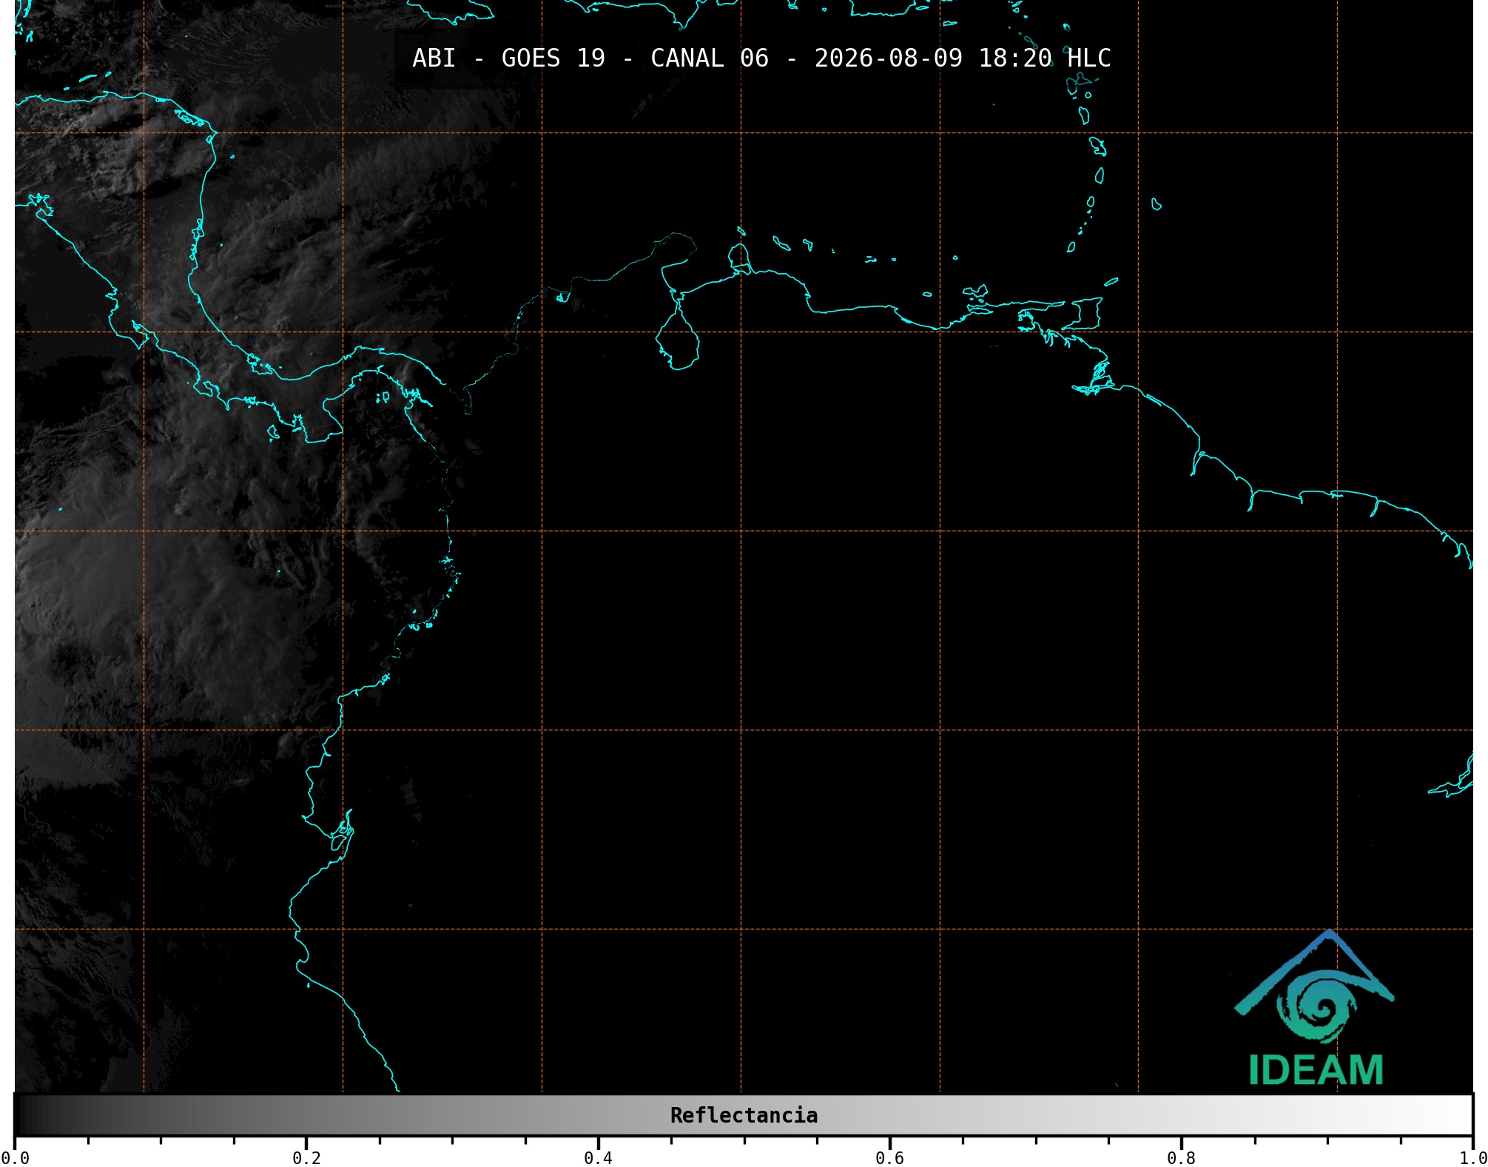Click the 0.8 tick label on colorbar
Screen dimensions: 1488x1167
(x=1181, y=1158)
